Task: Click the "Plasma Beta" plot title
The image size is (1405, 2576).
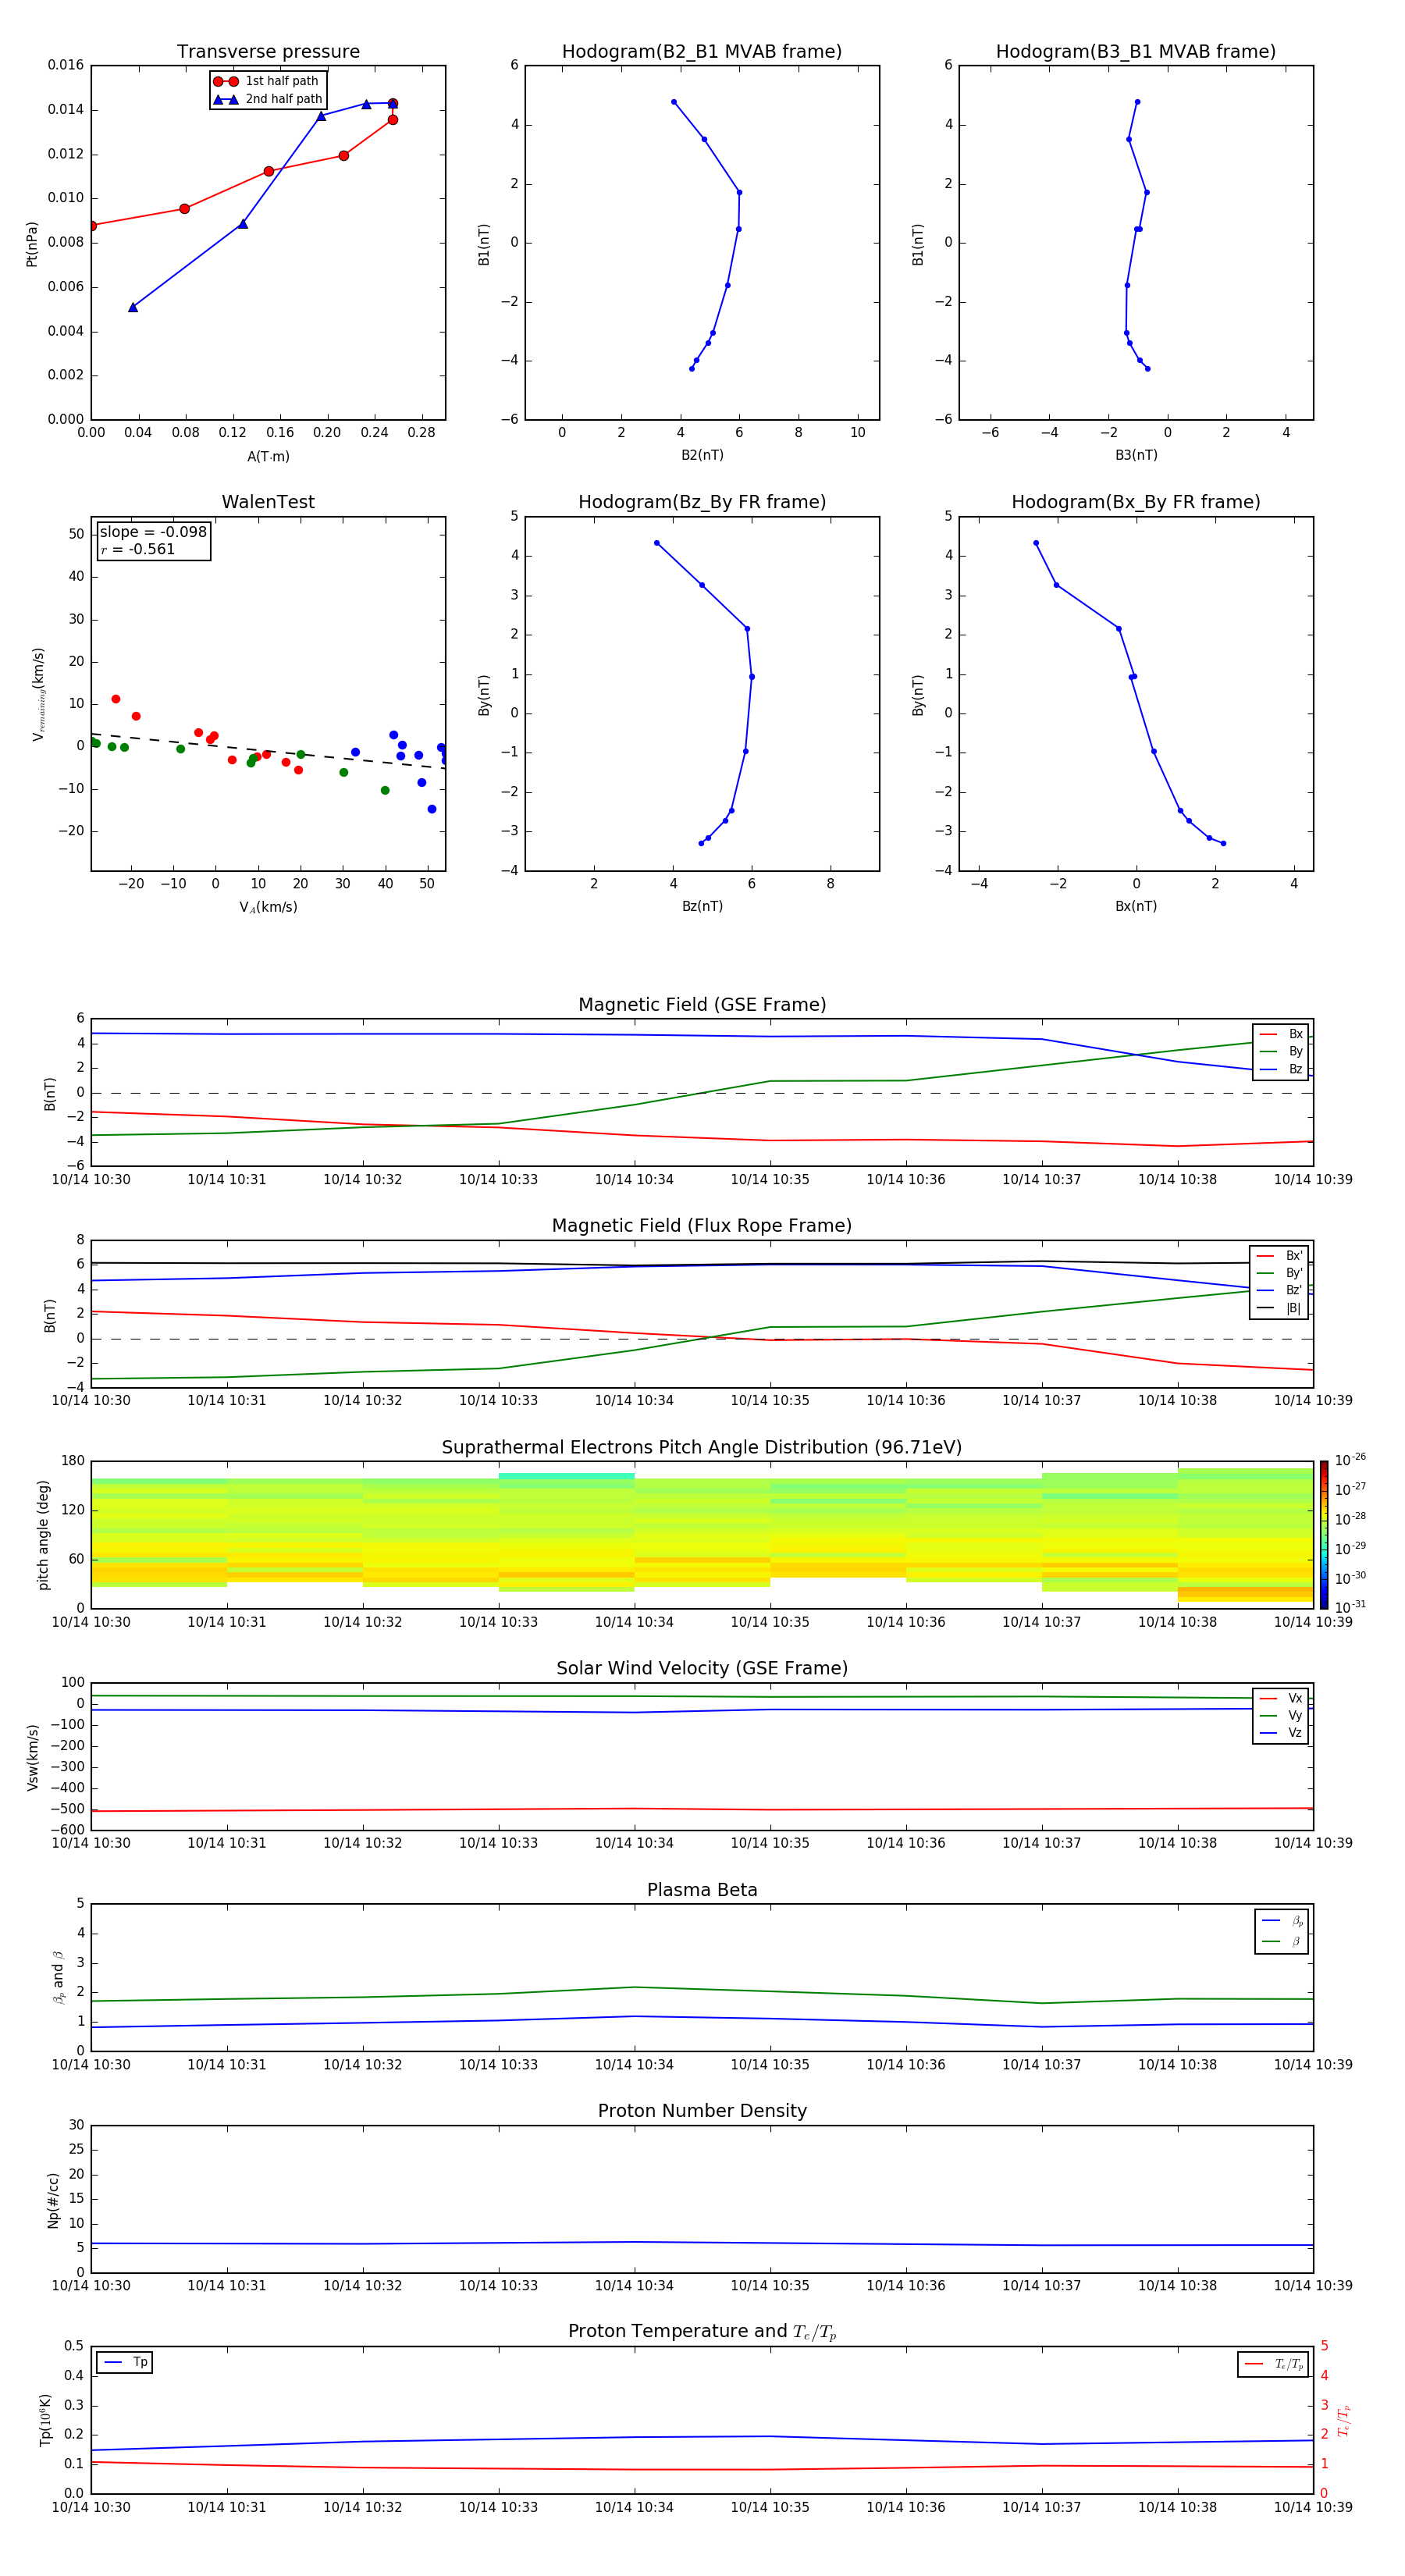Action: pos(702,1890)
